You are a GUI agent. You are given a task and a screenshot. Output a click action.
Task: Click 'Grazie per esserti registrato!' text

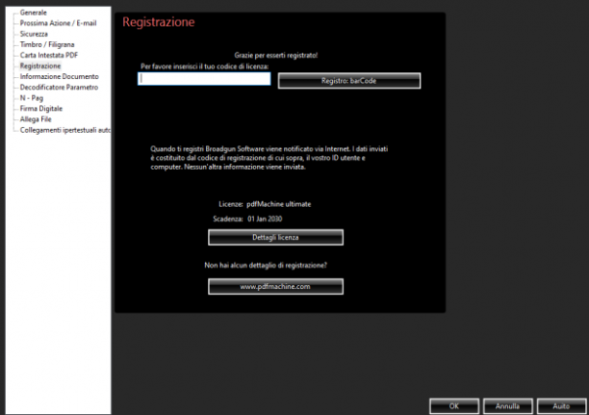click(276, 55)
